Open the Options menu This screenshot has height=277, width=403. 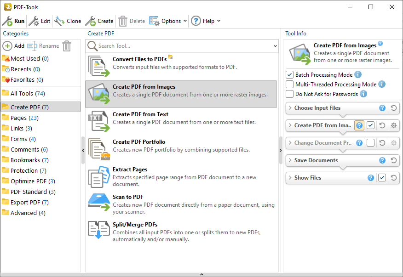click(168, 21)
